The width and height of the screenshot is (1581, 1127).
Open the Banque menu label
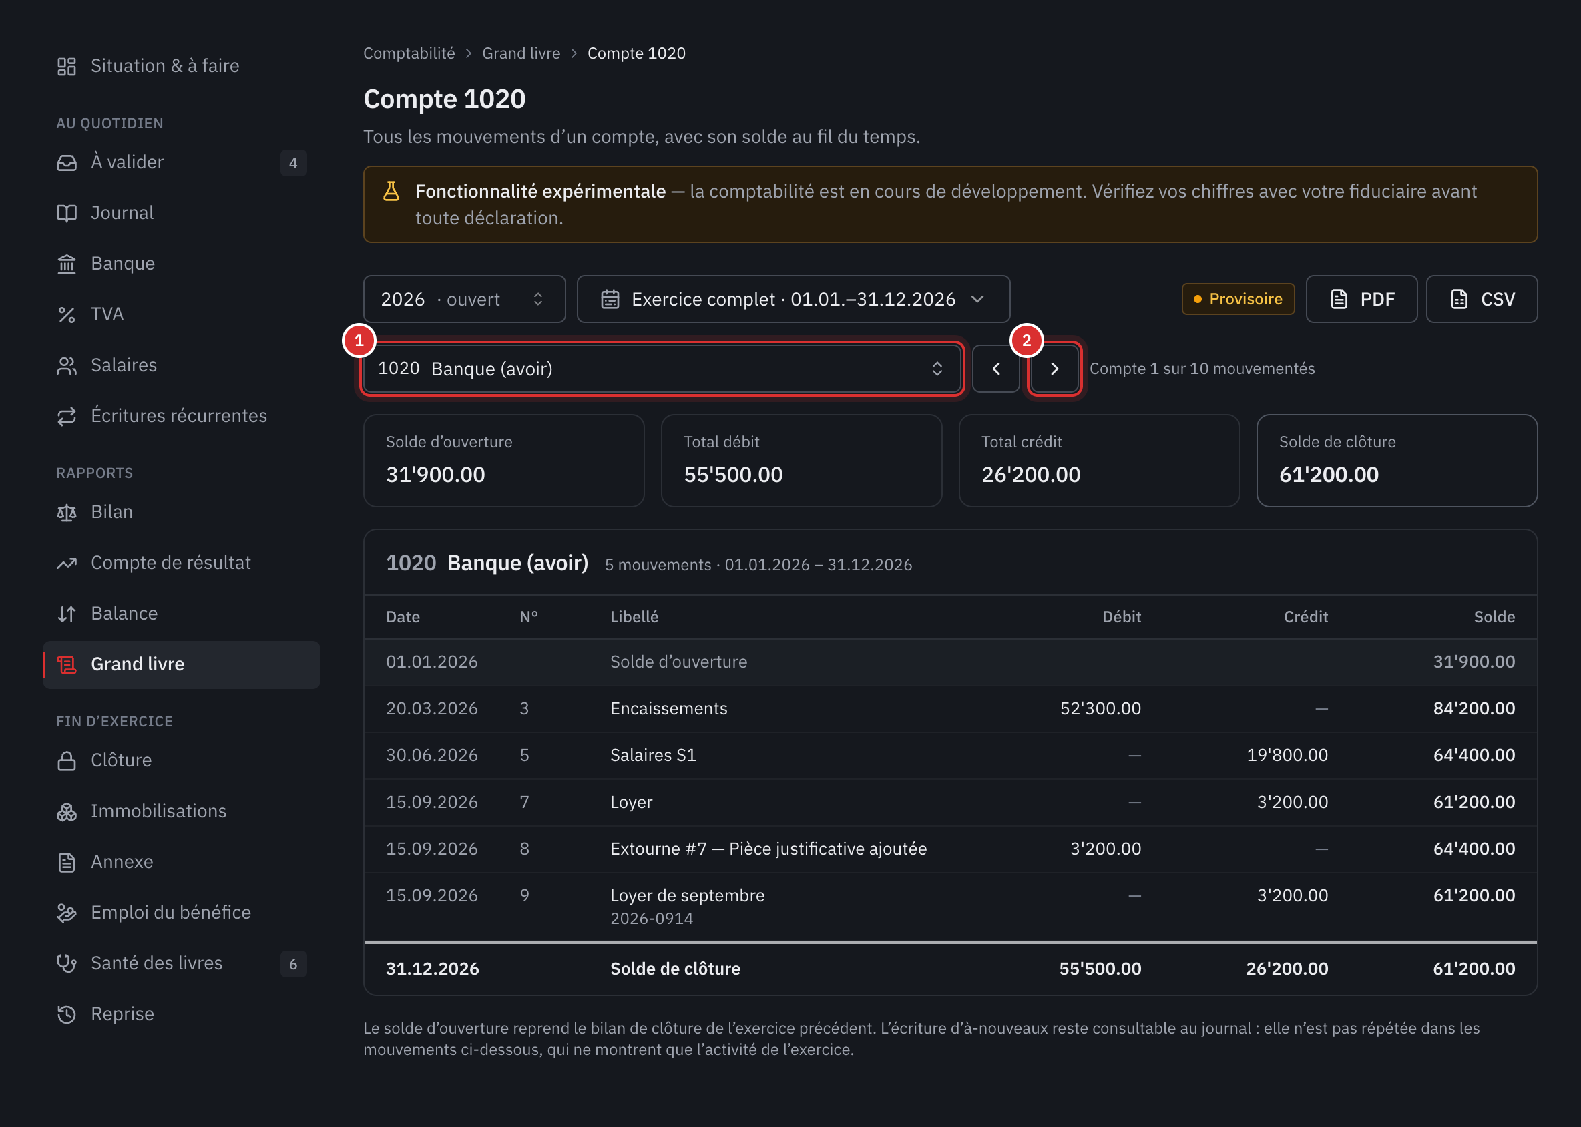click(123, 264)
